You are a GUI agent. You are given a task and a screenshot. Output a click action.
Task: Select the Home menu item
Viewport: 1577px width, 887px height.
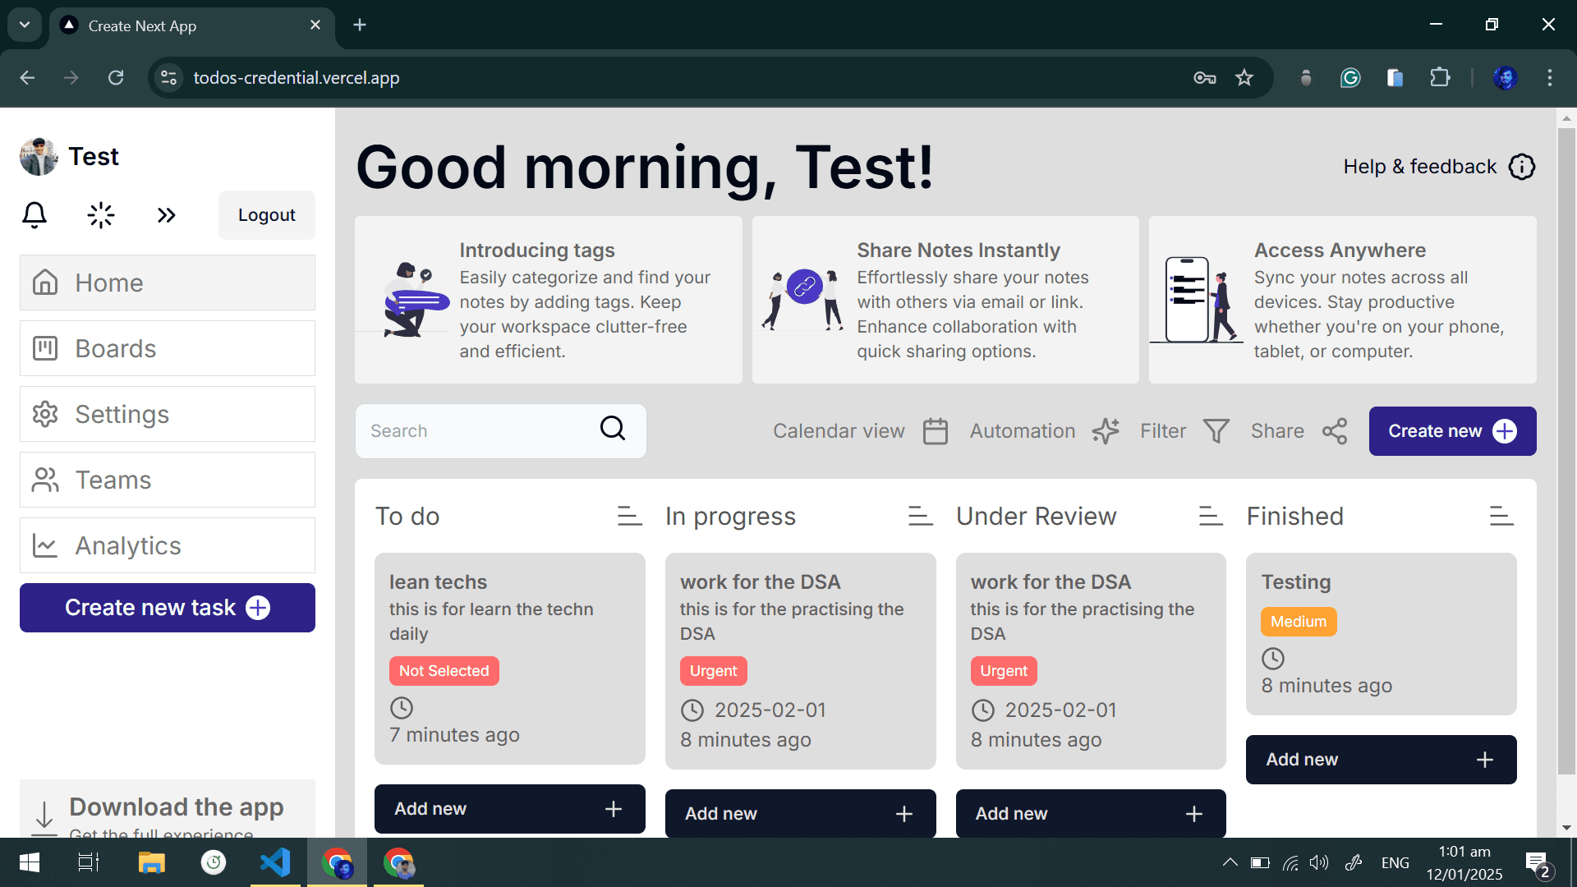click(168, 283)
